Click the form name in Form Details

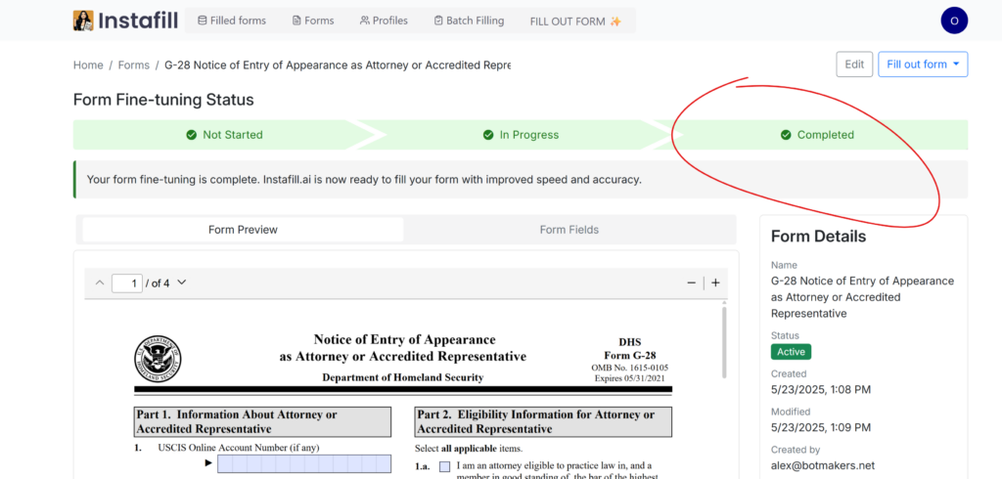(862, 297)
